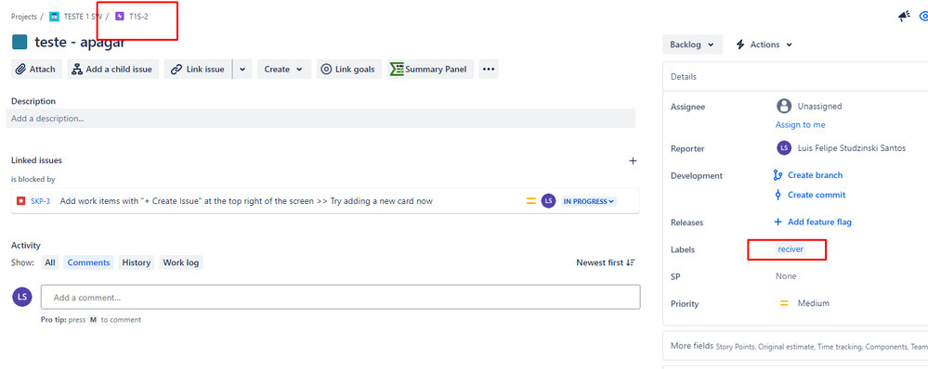928x369 pixels.
Task: Expand the Link issue dropdown arrow
Action: point(242,70)
